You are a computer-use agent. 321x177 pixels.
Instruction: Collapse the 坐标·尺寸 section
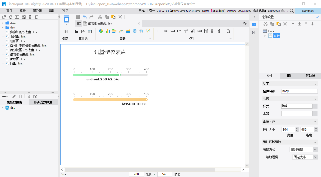(290, 122)
